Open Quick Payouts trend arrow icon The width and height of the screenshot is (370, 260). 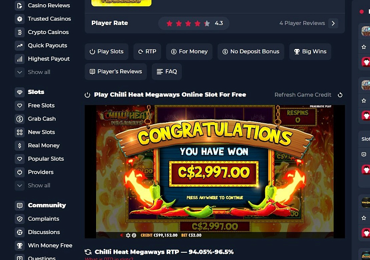[x=20, y=46]
